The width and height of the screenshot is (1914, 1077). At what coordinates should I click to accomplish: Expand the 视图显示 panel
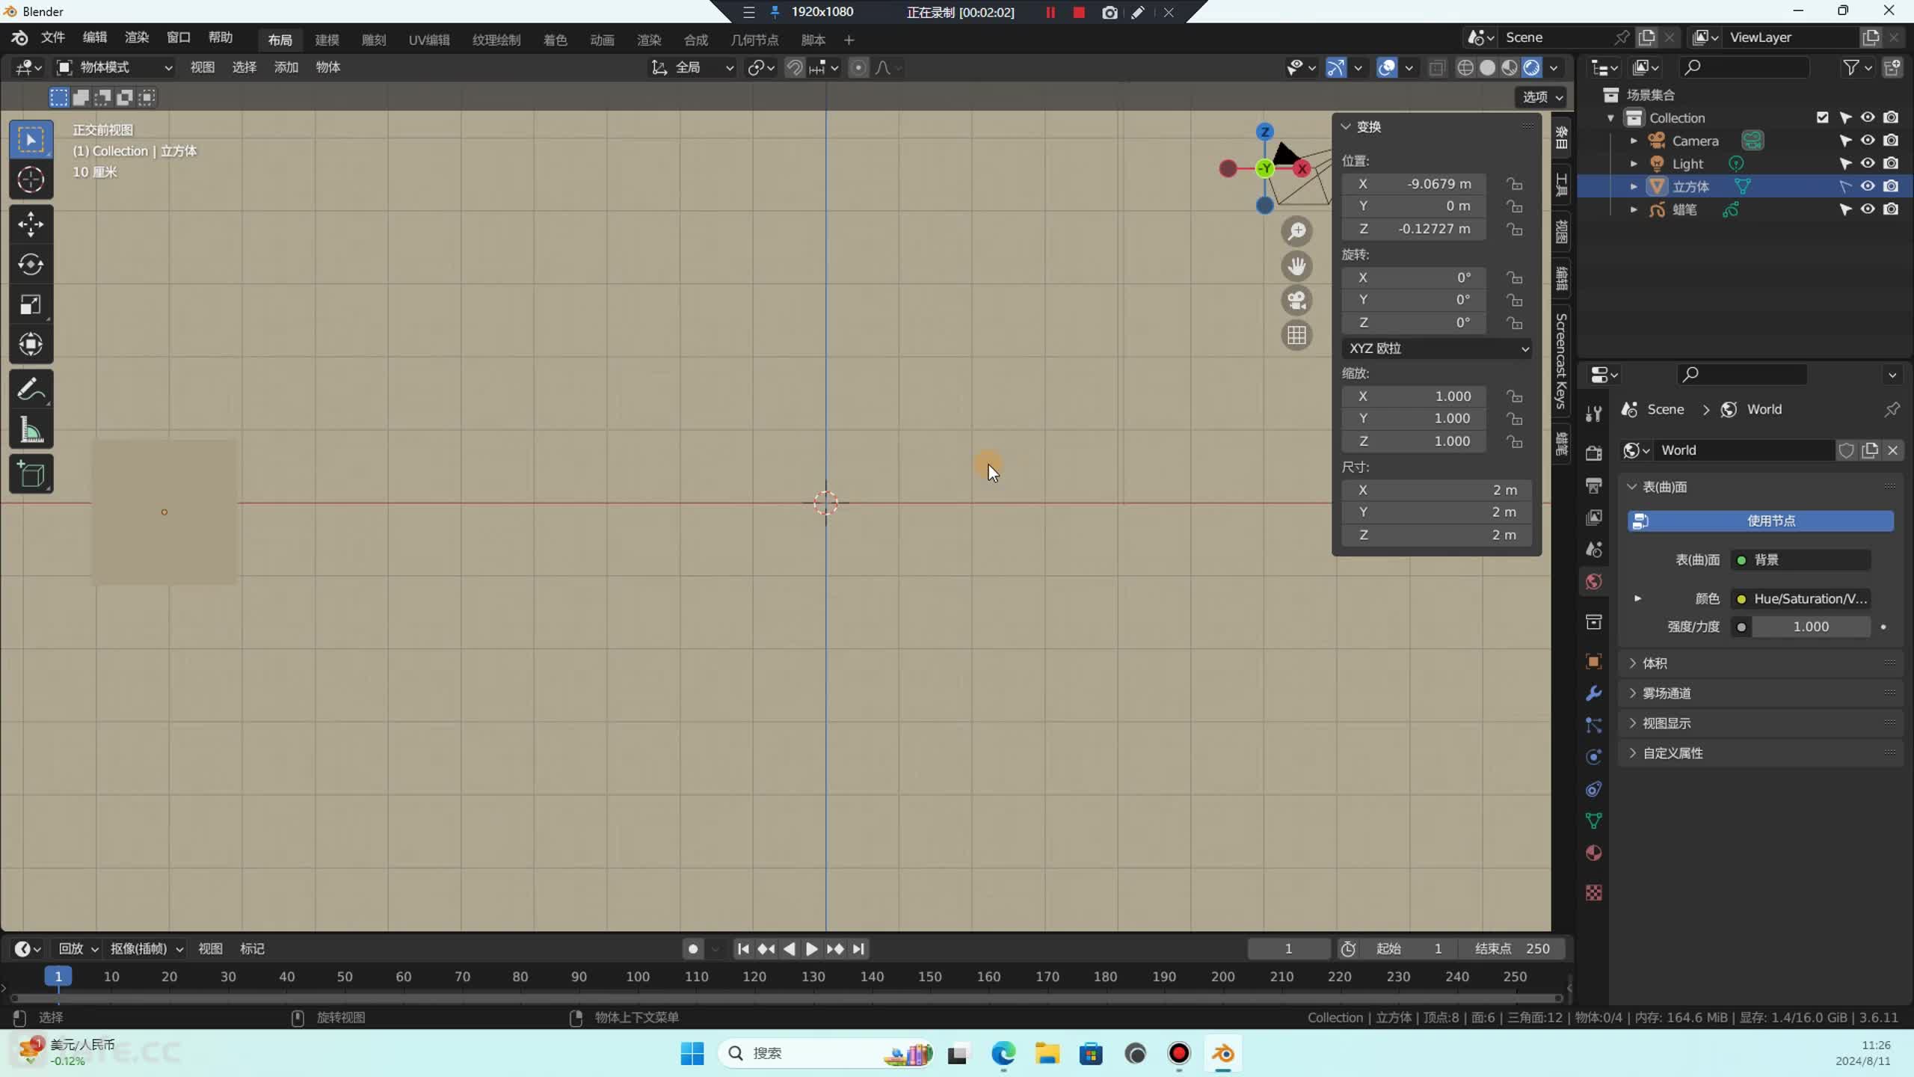pos(1761,723)
